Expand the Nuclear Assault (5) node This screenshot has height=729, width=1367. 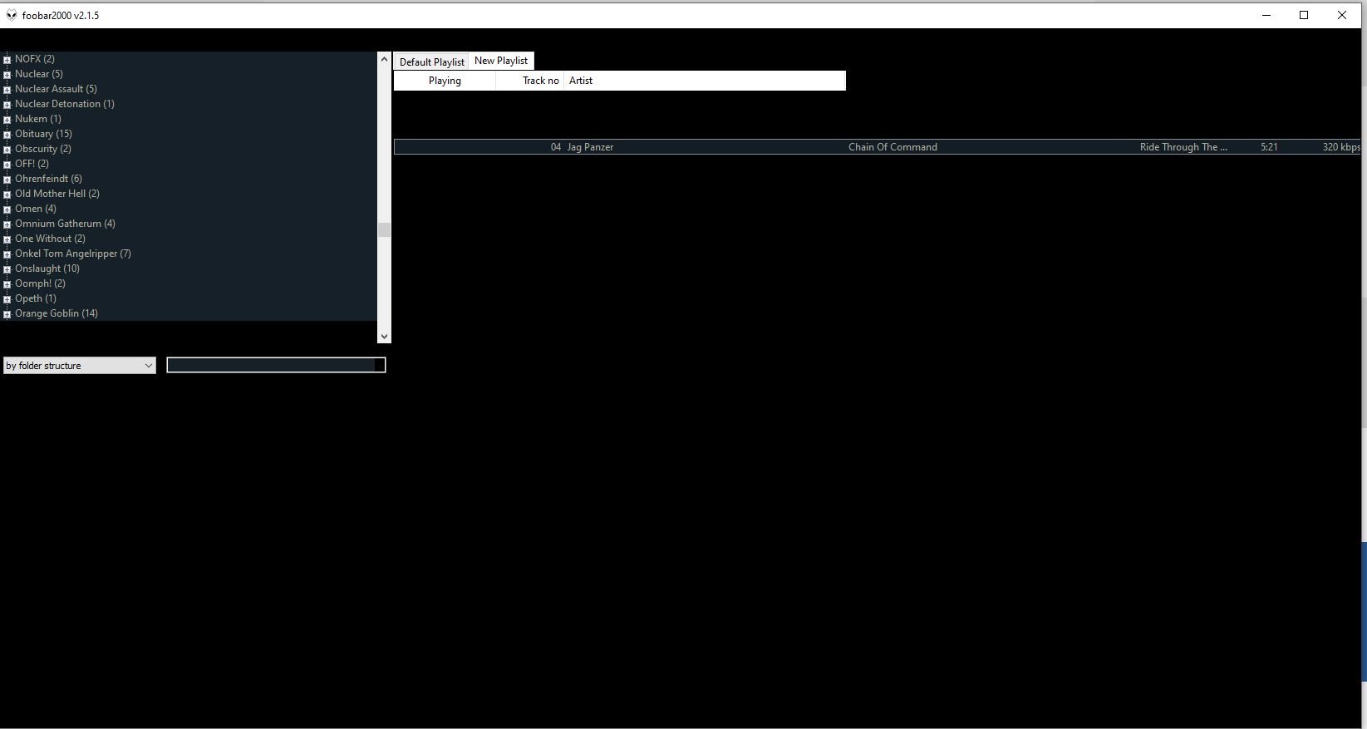click(7, 90)
